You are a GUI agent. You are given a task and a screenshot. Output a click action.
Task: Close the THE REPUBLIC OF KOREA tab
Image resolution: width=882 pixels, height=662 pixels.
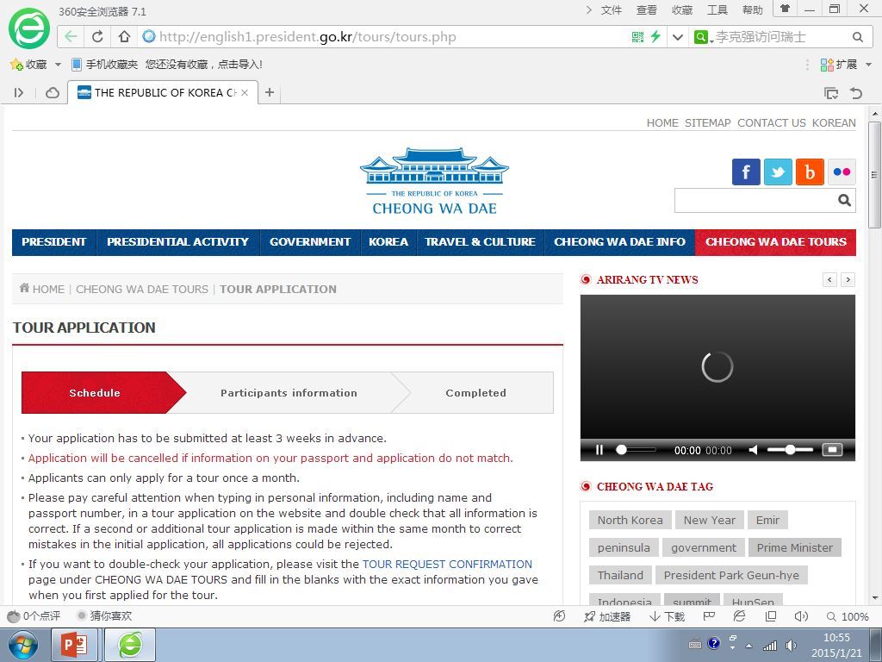click(245, 93)
